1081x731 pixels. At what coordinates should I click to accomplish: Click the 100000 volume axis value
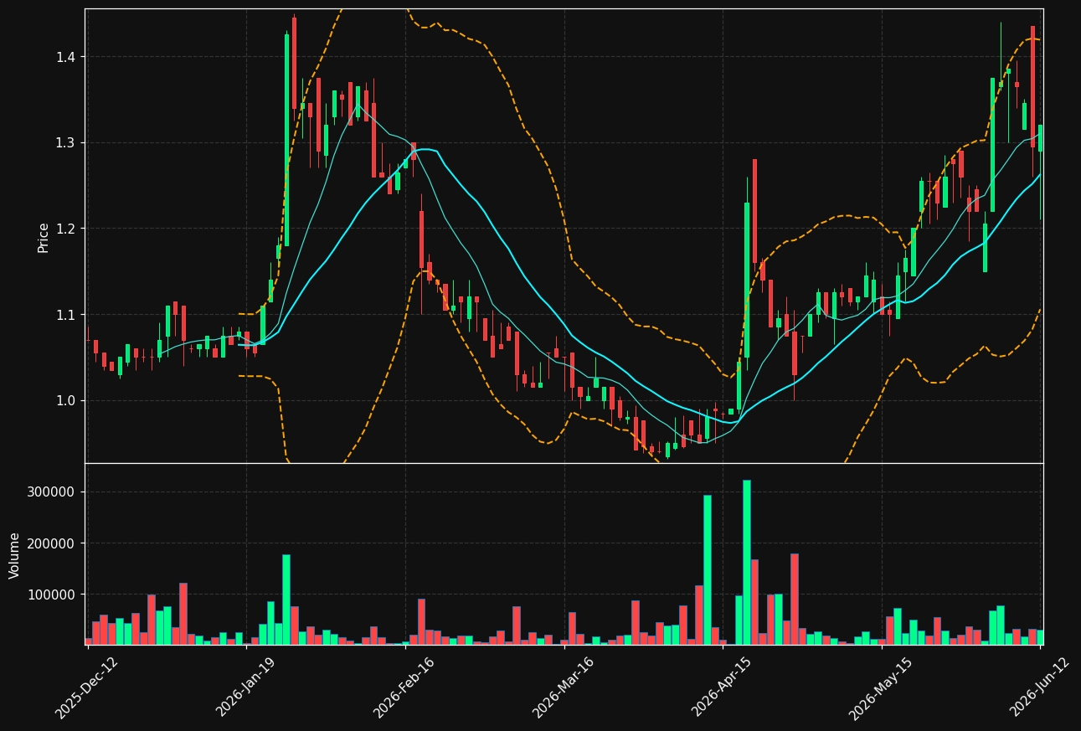(52, 595)
